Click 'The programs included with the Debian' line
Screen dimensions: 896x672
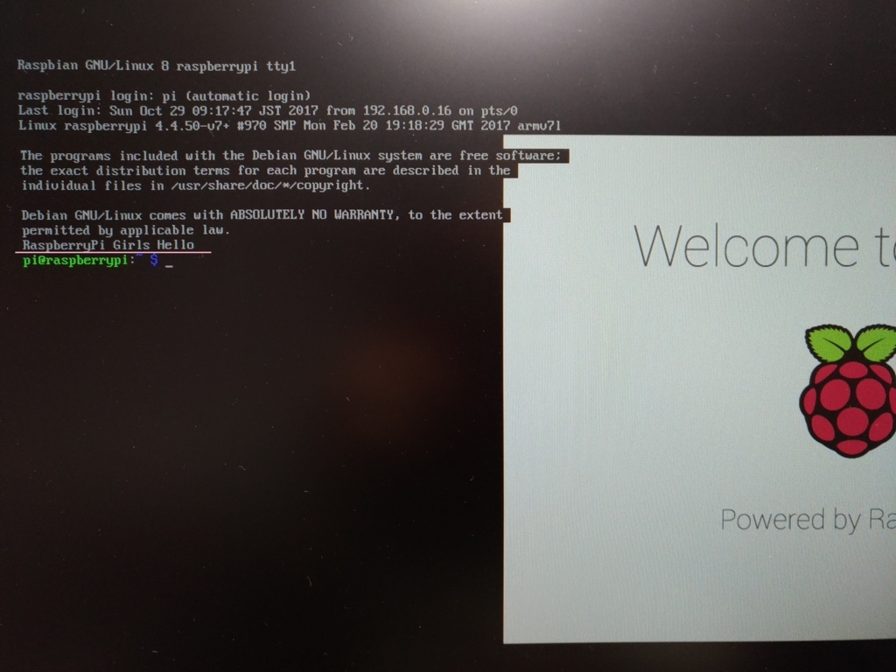tap(290, 156)
